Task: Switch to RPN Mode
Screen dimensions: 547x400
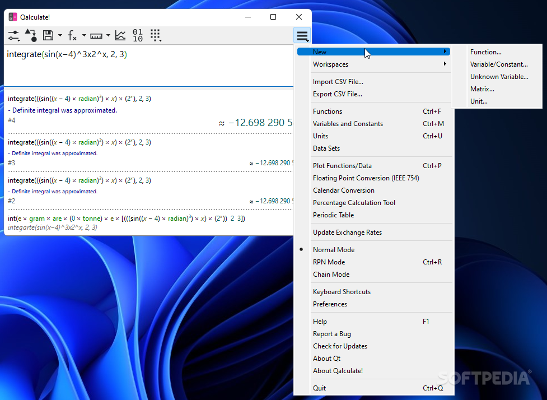Action: point(373,262)
